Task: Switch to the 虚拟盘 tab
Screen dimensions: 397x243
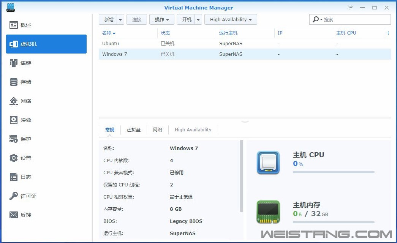Action: click(134, 129)
